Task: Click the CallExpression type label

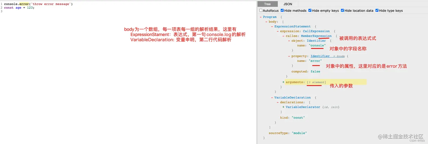Action: (316, 31)
